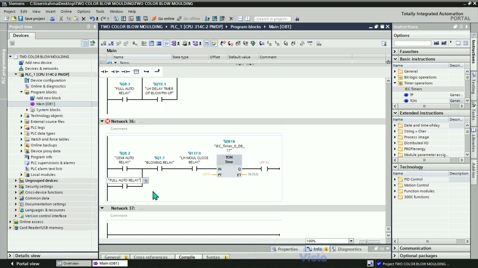This screenshot has height=268, width=478.
Task: Click the Main [OB1] block icon in project tree
Action: [33, 104]
